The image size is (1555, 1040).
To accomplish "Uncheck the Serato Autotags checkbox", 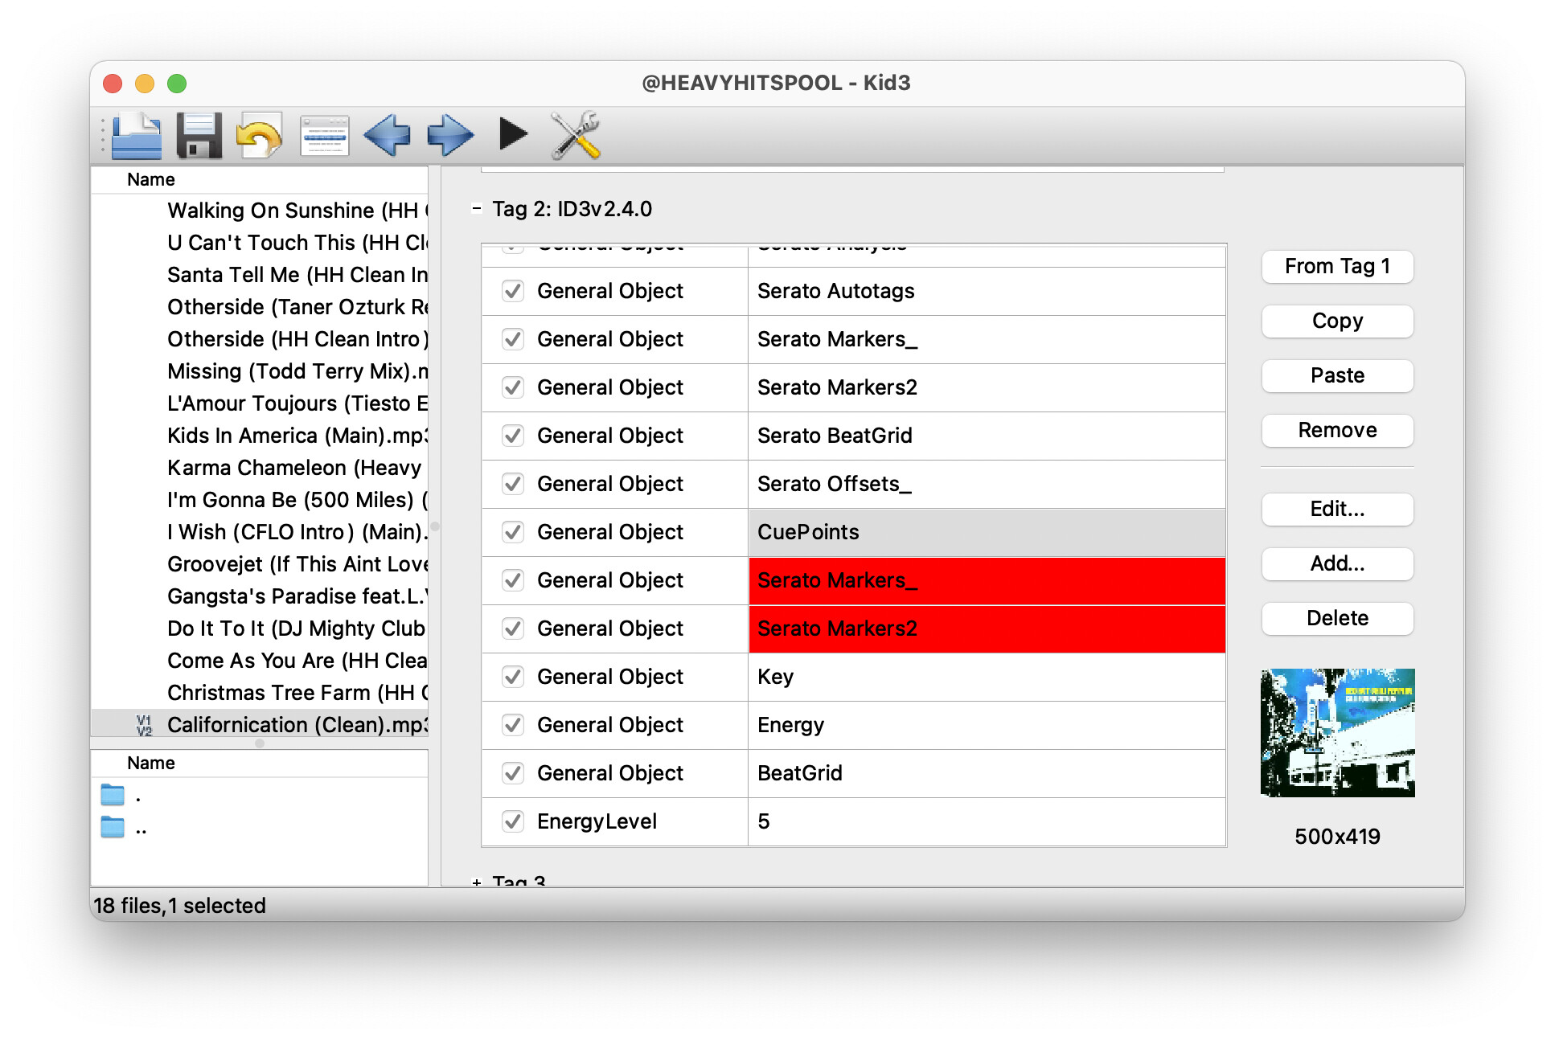I will click(513, 291).
